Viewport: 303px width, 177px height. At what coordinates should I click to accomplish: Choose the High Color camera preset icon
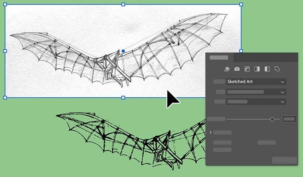click(x=237, y=69)
